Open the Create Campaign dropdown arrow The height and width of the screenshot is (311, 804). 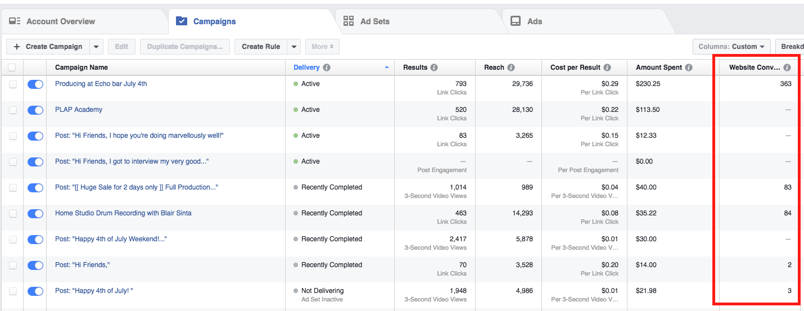pyautogui.click(x=96, y=47)
